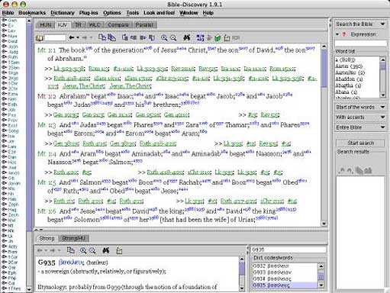Open the Parallel tab
The width and height of the screenshot is (390, 293).
144,25
